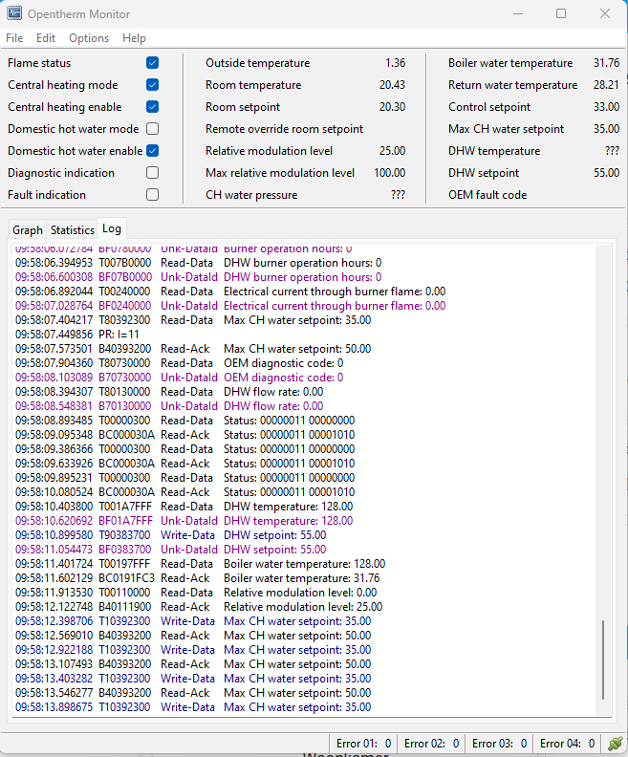Image resolution: width=628 pixels, height=757 pixels.
Task: Select log line 09:58:06.892044 Electrical current through burner flame
Action: point(230,292)
